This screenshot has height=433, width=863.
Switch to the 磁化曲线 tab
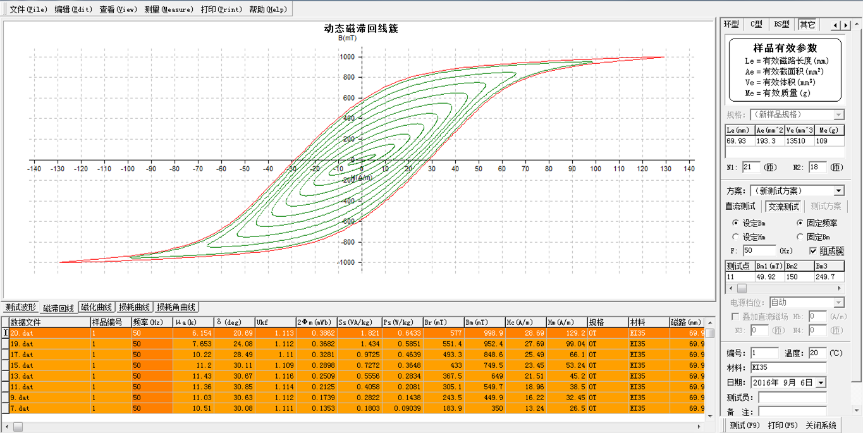click(x=97, y=307)
